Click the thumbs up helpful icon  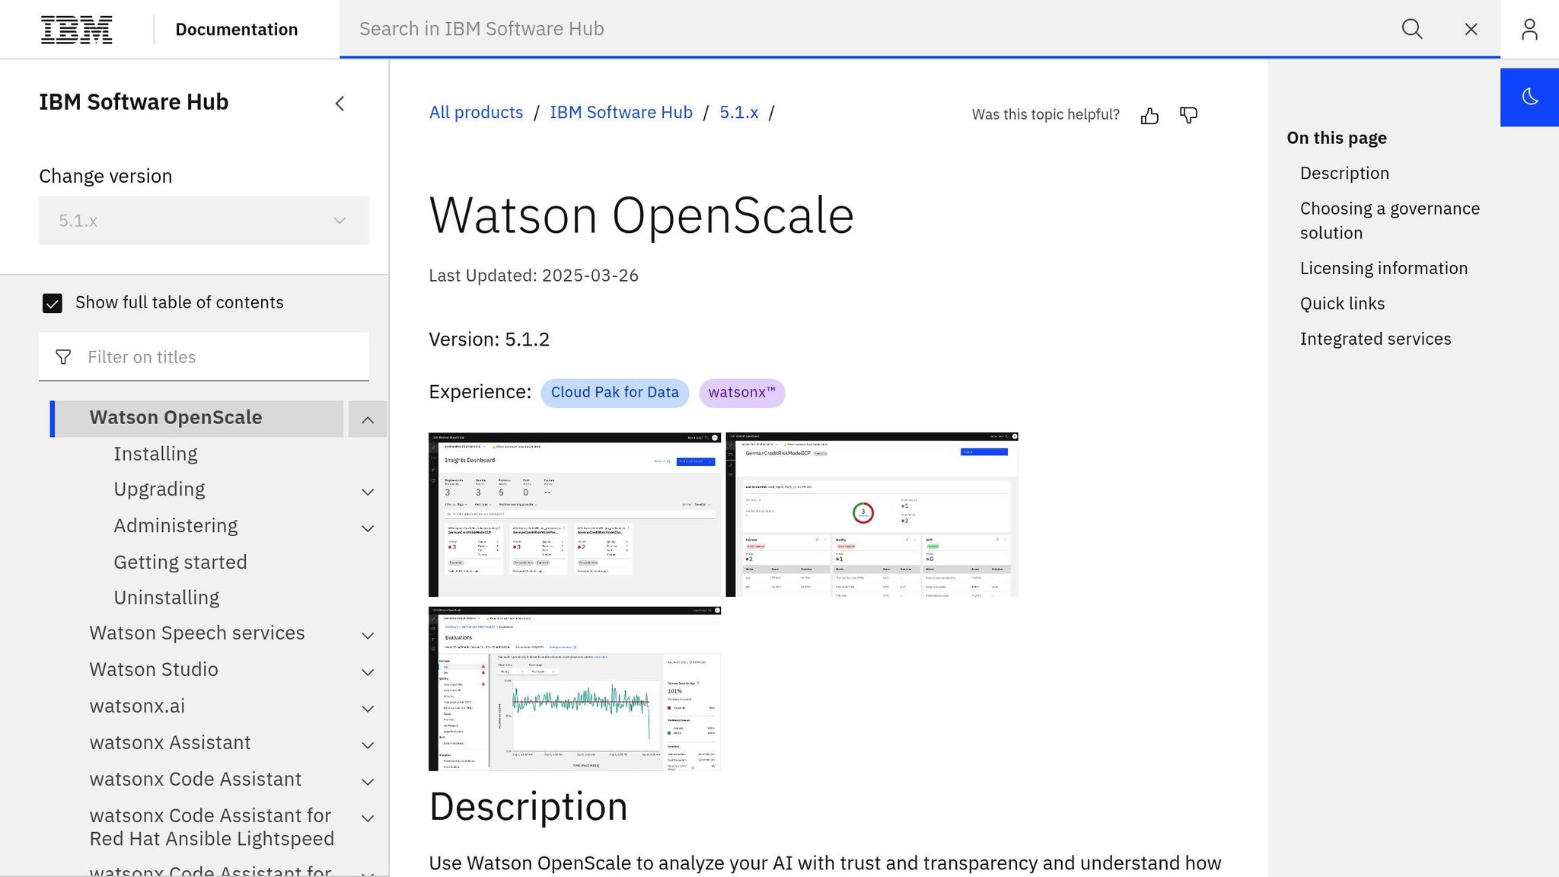tap(1149, 116)
